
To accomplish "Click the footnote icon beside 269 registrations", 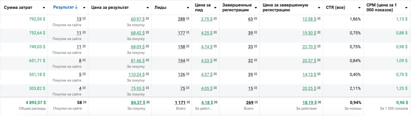I will pyautogui.click(x=256, y=102).
